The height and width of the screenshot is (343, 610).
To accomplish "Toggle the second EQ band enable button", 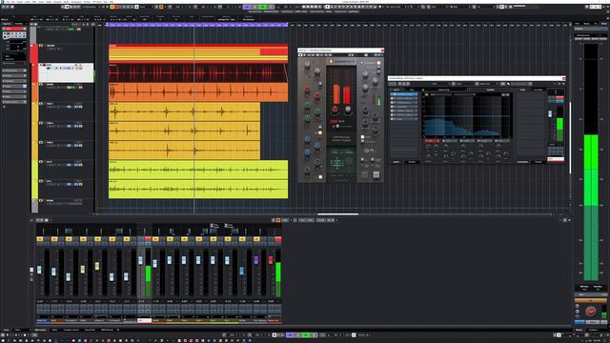I will click(444, 141).
